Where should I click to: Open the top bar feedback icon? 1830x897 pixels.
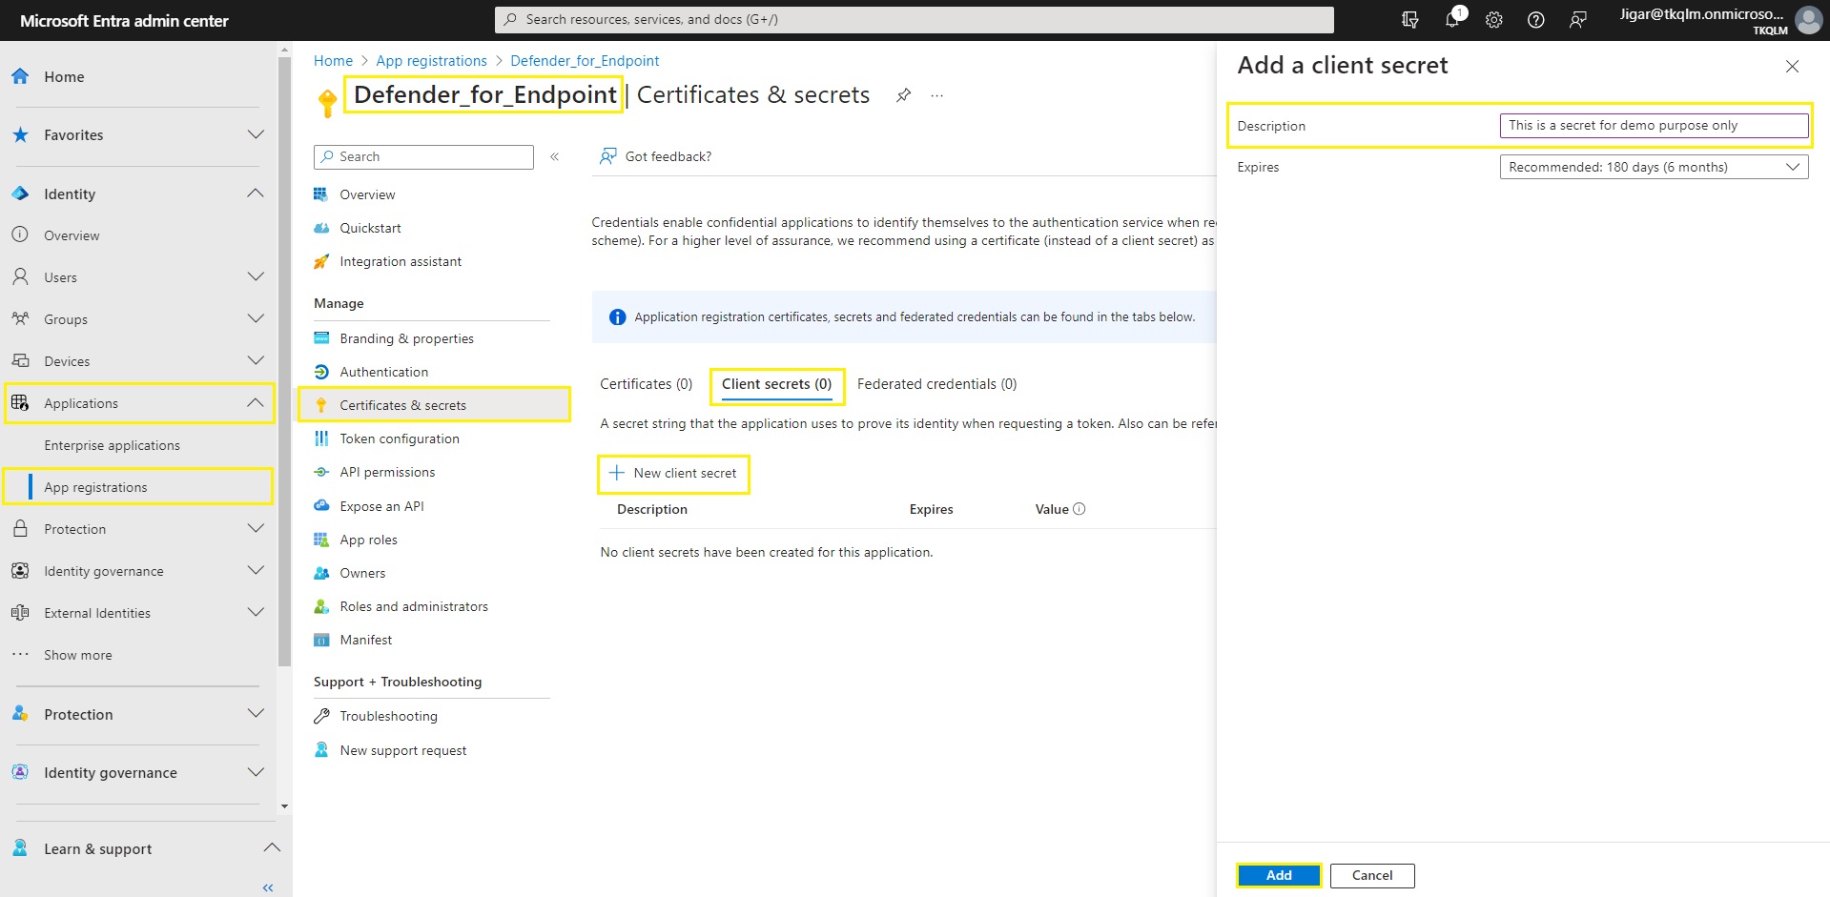(1577, 20)
